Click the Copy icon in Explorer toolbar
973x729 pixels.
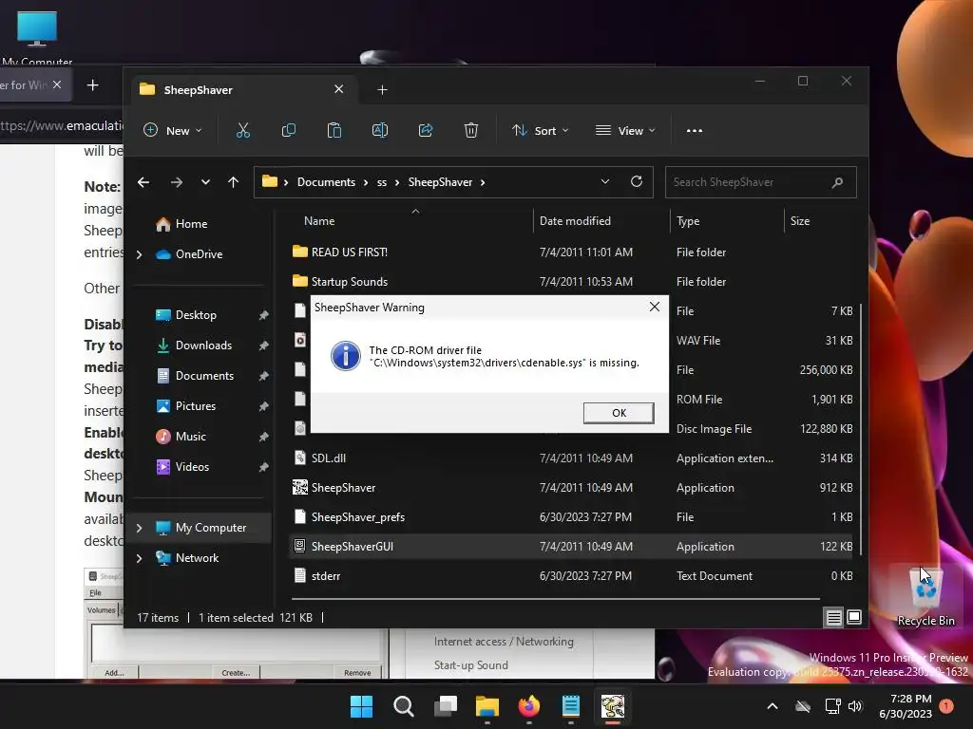(x=289, y=130)
